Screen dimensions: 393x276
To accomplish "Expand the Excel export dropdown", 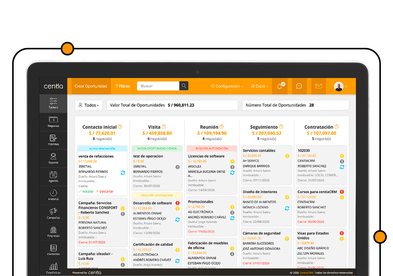I will pyautogui.click(x=259, y=86).
